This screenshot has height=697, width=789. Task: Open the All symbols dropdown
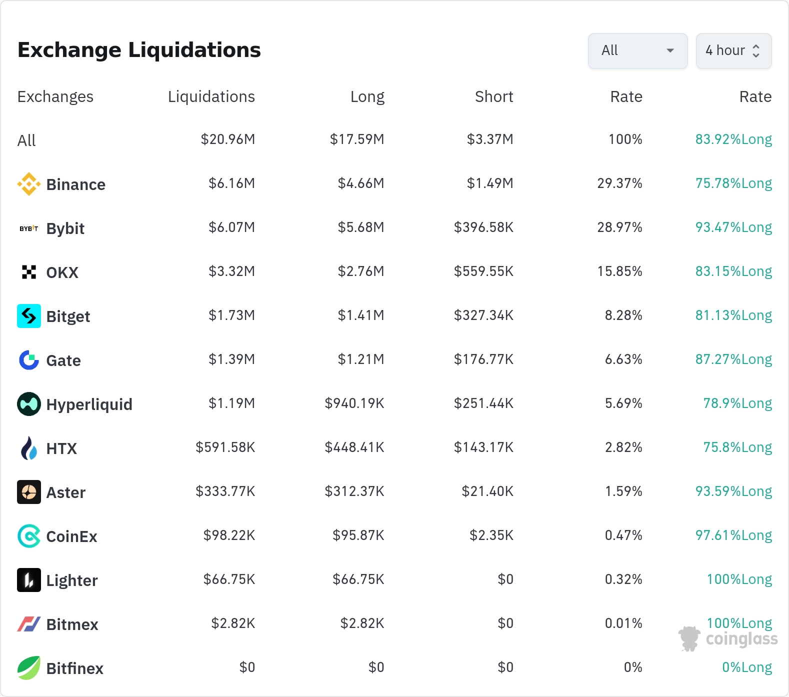point(637,50)
